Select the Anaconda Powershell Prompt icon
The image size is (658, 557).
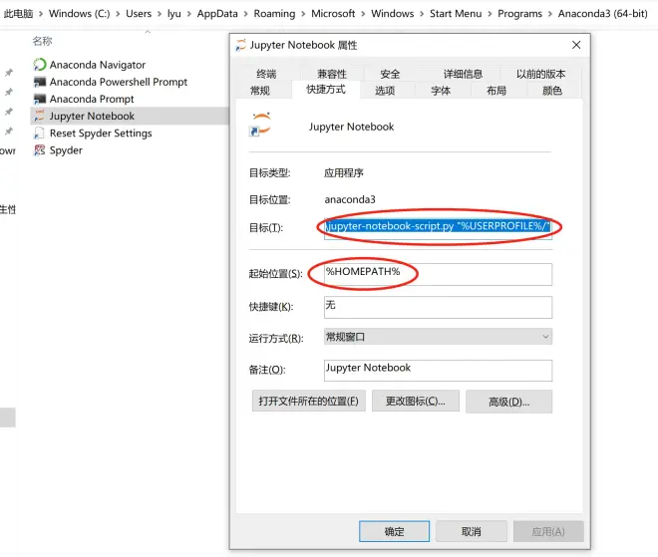pyautogui.click(x=40, y=82)
